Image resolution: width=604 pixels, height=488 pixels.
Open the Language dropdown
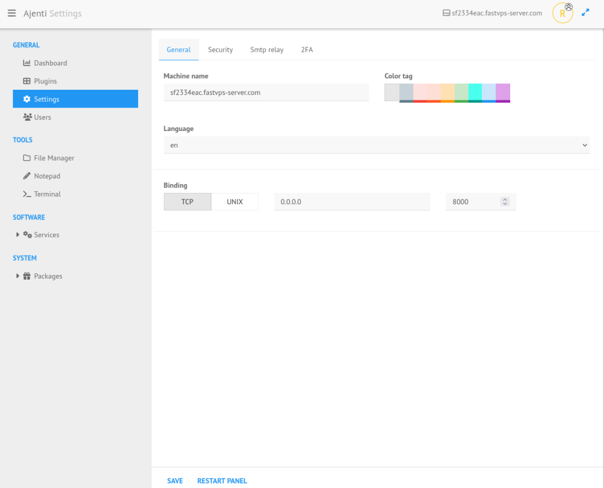pos(376,145)
